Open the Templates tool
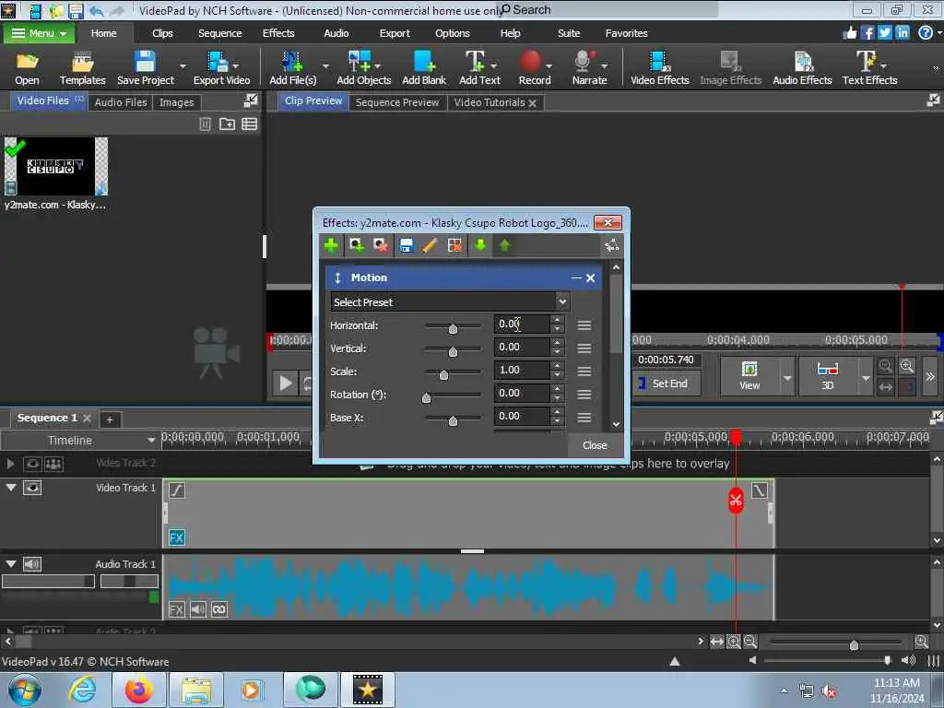The height and width of the screenshot is (708, 944). pyautogui.click(x=82, y=68)
